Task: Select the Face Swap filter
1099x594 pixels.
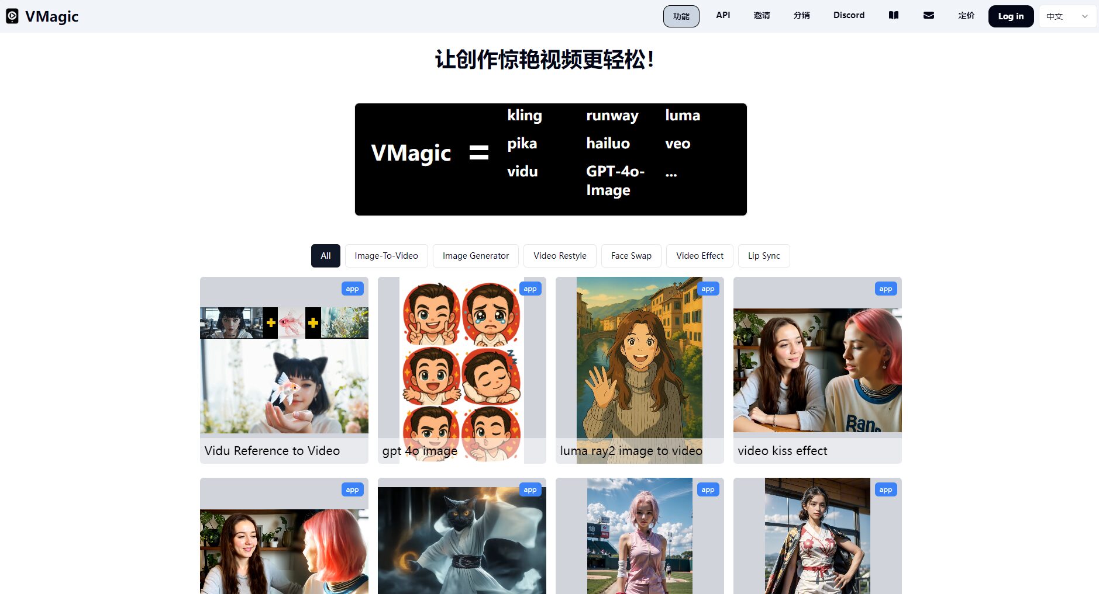Action: pyautogui.click(x=631, y=256)
